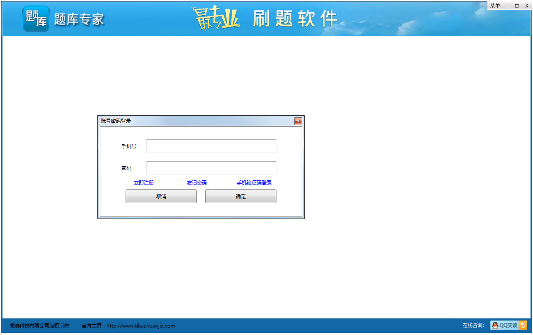
Task: Open the official homepage URL in footer
Action: click(141, 326)
